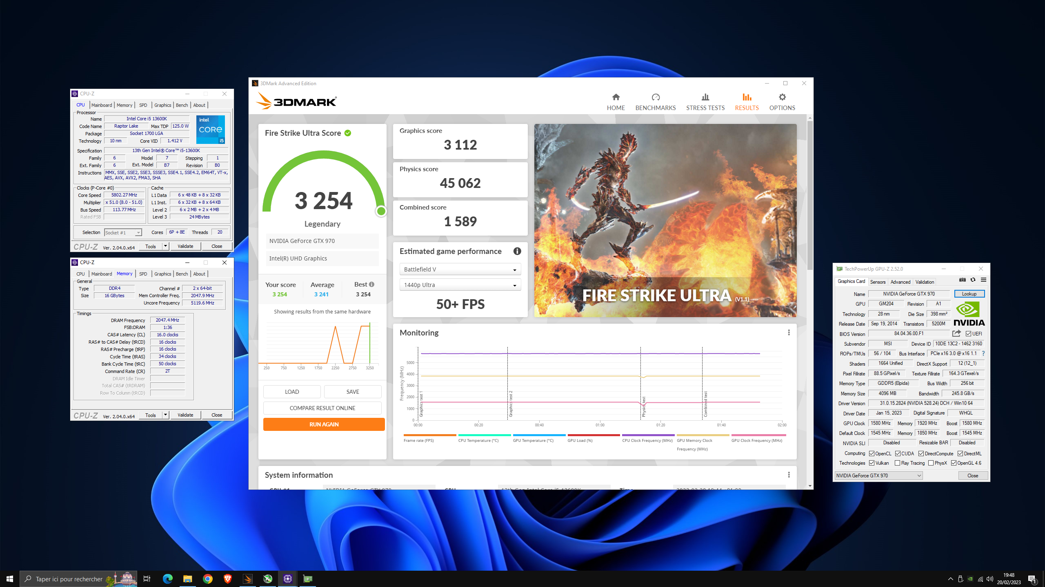
Task: Click the CPU-Z taskbar icon
Action: coord(288,579)
